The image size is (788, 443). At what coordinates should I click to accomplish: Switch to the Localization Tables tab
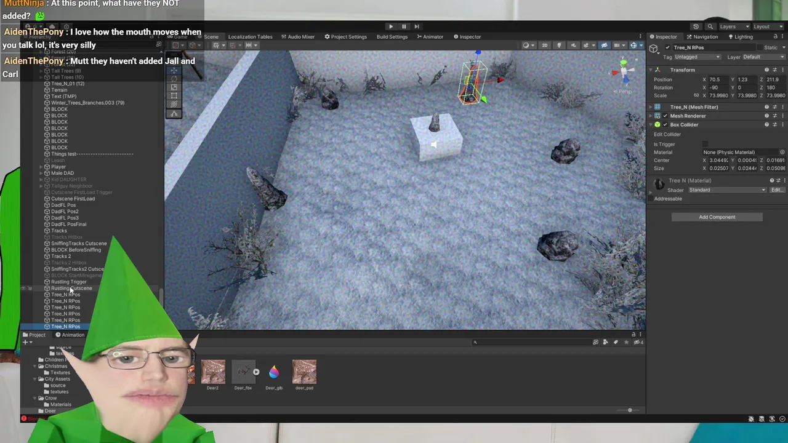click(250, 37)
